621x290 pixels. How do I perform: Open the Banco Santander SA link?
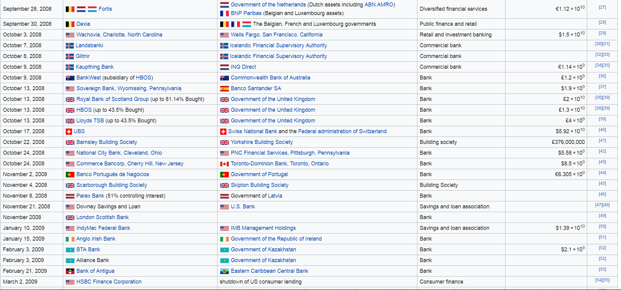point(256,88)
